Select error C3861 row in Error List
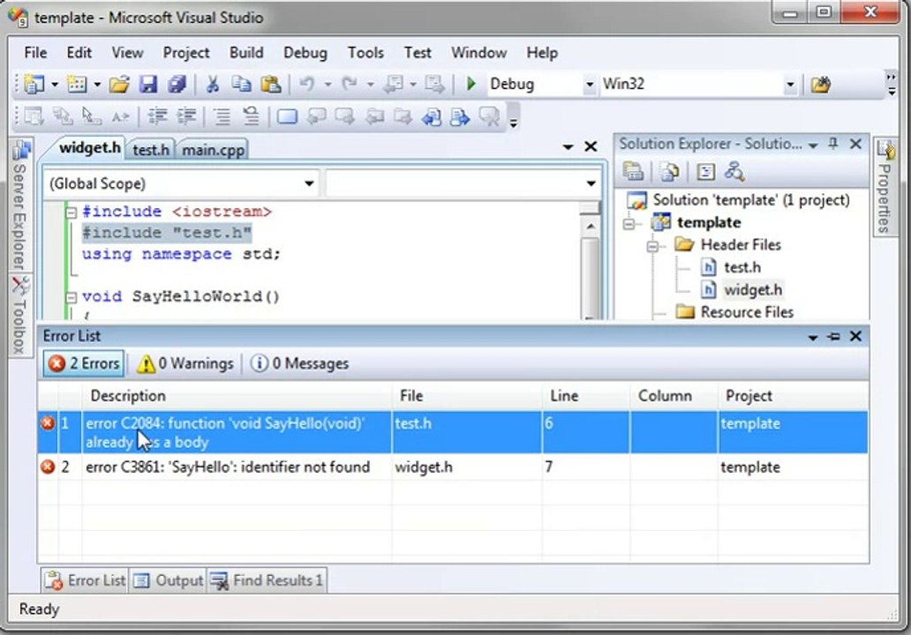 click(228, 467)
